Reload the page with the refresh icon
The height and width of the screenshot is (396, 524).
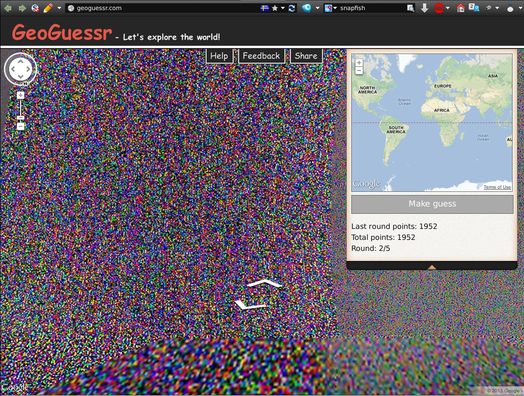pyautogui.click(x=292, y=8)
